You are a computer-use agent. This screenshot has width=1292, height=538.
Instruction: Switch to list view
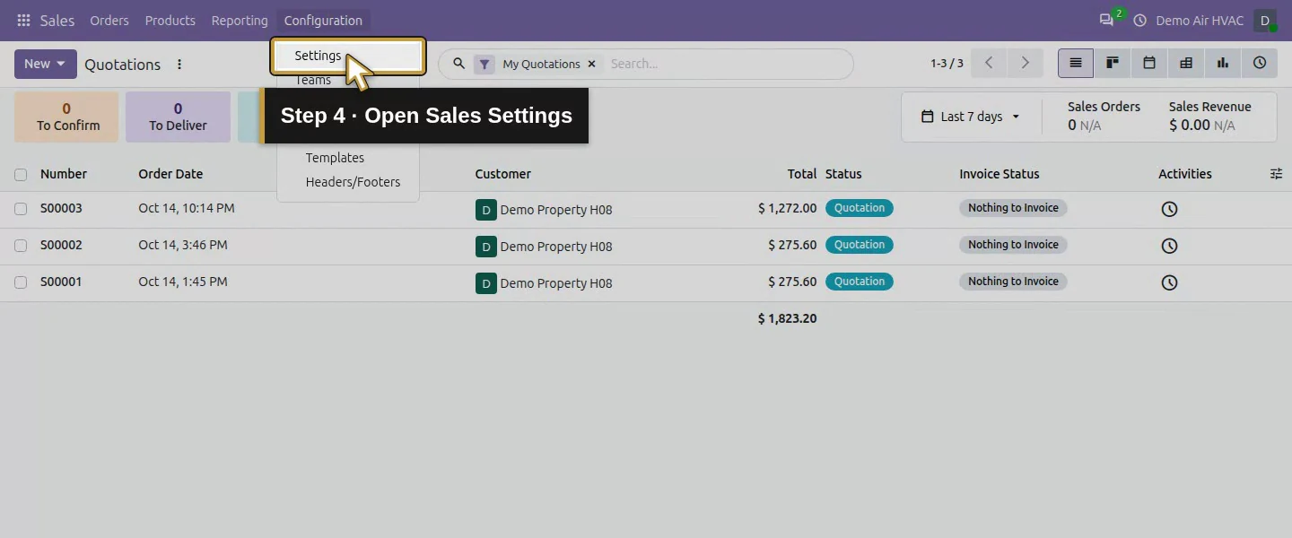click(x=1076, y=64)
